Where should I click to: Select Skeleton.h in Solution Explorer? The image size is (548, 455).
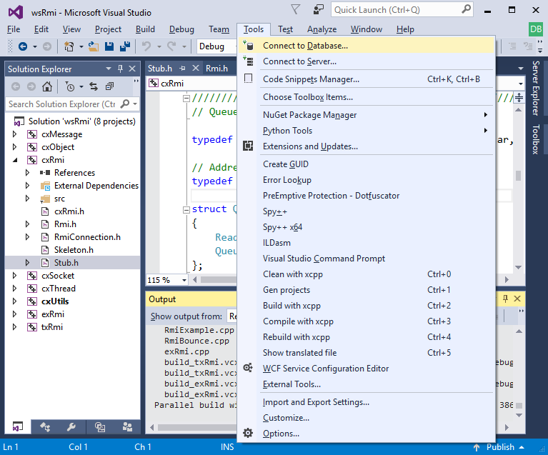click(74, 250)
